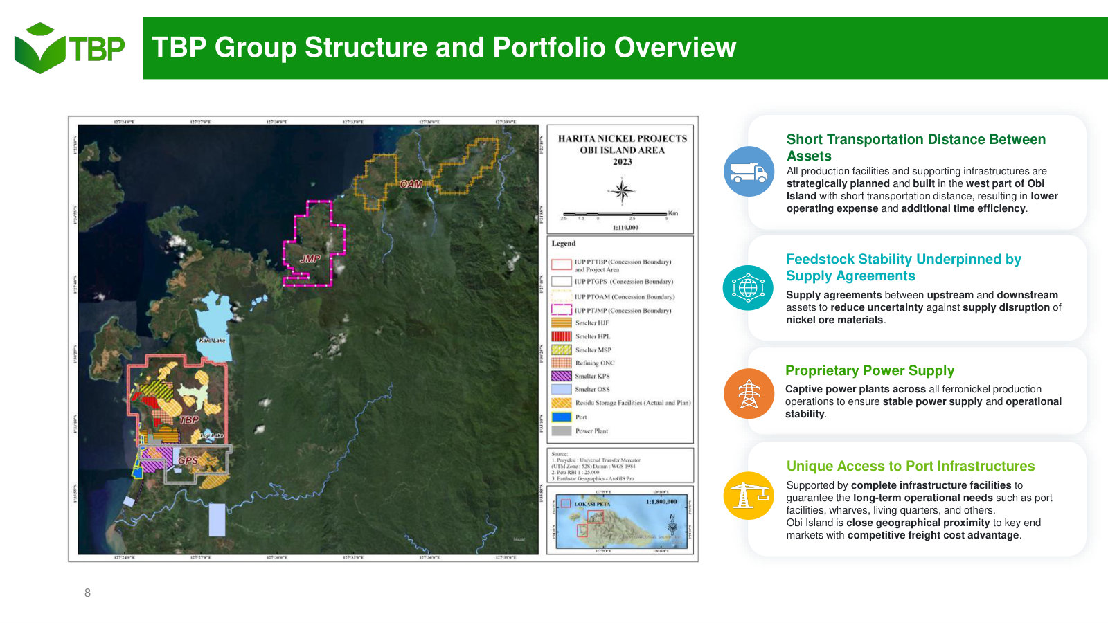Click the 'IUP PTJMP (Concession Boundary)' legend label
Screen dimensions: 1108x623
(x=623, y=310)
